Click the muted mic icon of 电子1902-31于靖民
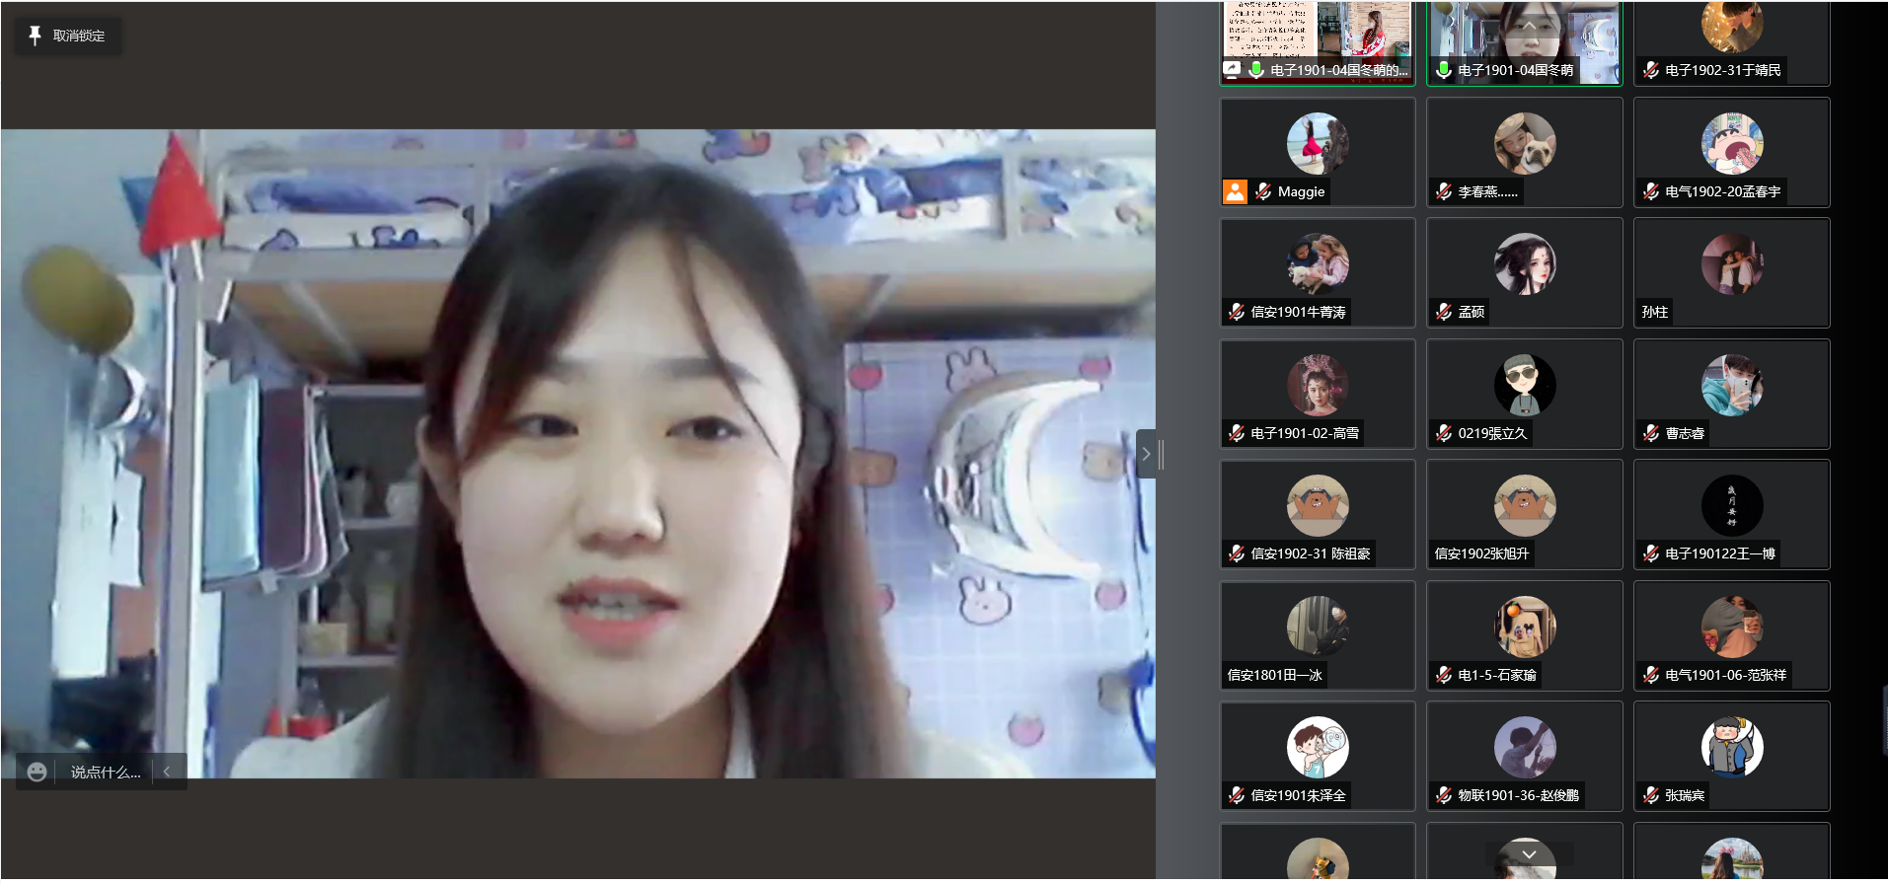Screen dimensions: 1888x885 click(1651, 70)
